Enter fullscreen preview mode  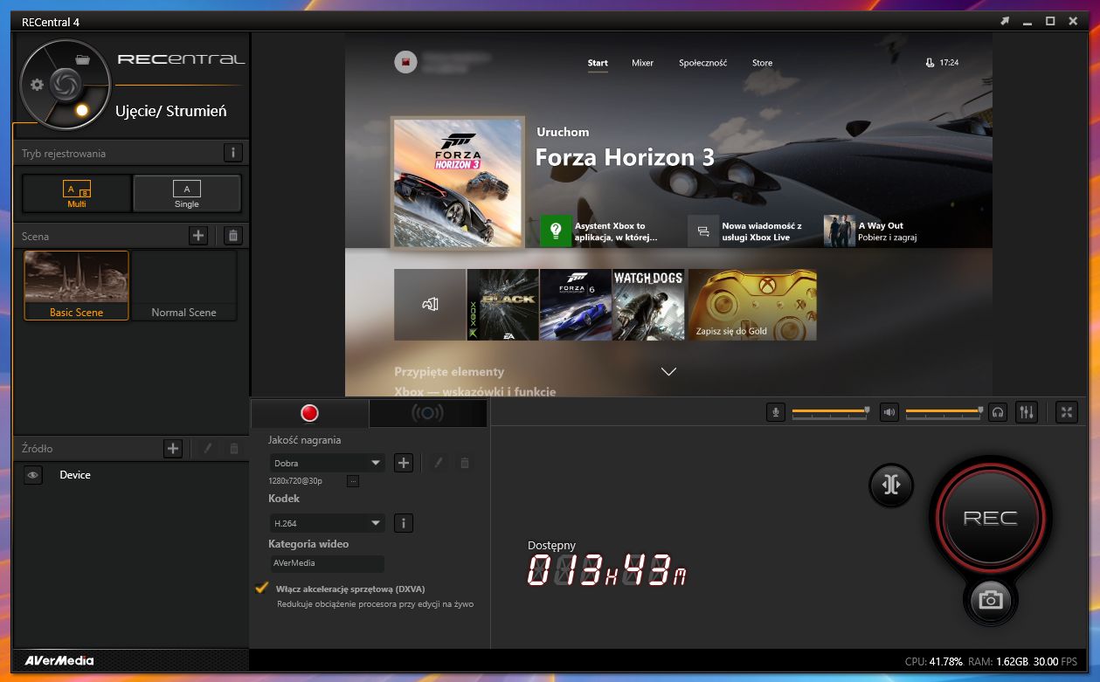tap(1067, 412)
